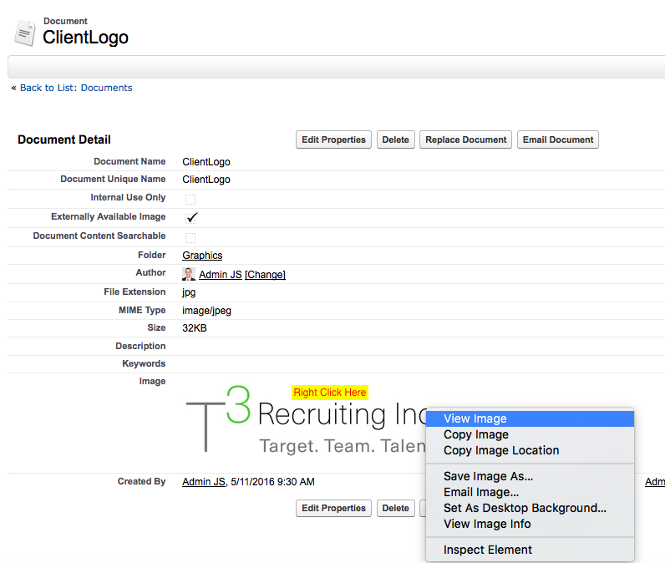Click the Admin JS author profile photo
Image resolution: width=665 pixels, height=563 pixels.
188,274
